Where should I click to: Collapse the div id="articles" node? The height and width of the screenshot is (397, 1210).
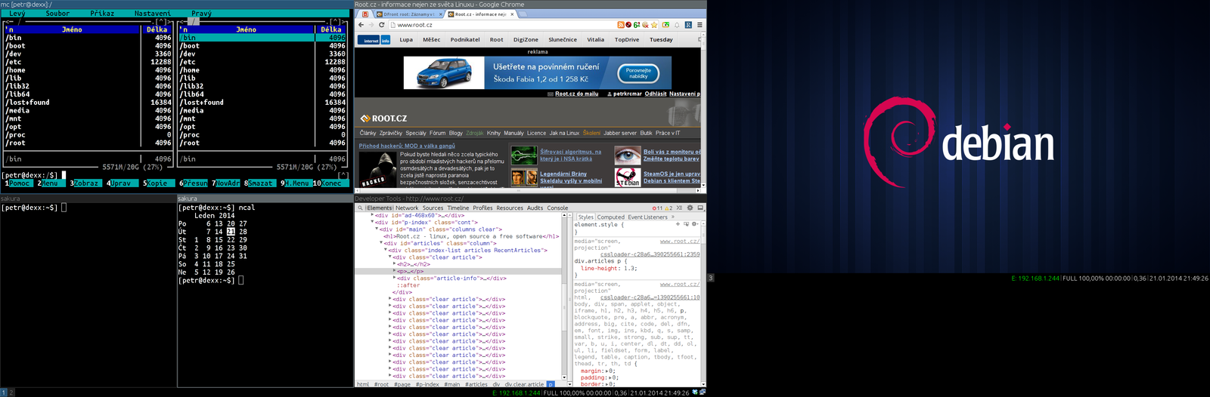tap(381, 243)
